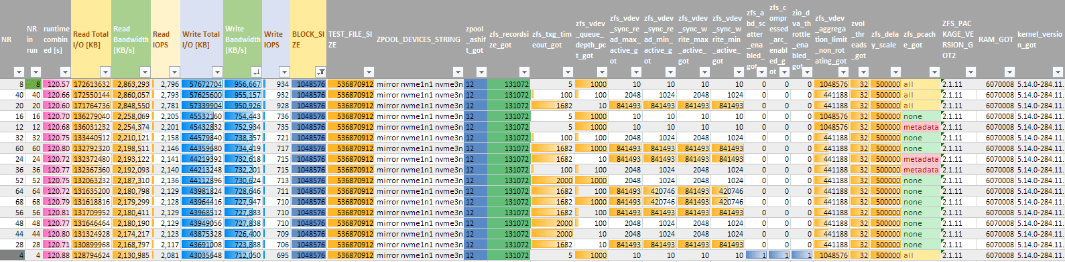Expand the zvol_threads_got filter dropdown
This screenshot has width=1065, height=262.
click(863, 72)
